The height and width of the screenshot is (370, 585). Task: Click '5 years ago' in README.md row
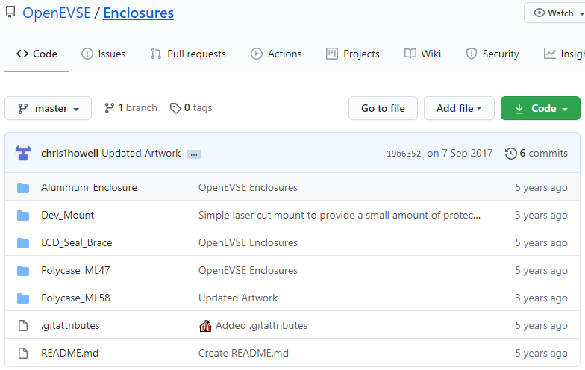tap(542, 353)
